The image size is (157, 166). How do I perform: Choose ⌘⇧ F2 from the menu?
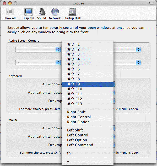88,49
